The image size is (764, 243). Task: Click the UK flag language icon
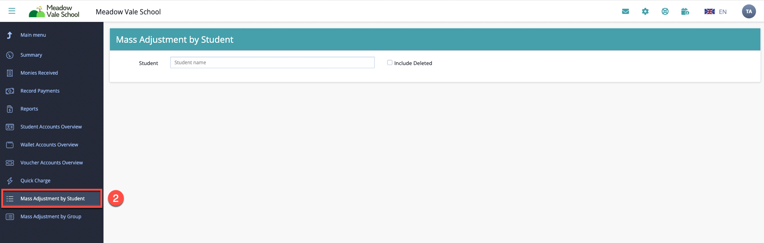[710, 12]
